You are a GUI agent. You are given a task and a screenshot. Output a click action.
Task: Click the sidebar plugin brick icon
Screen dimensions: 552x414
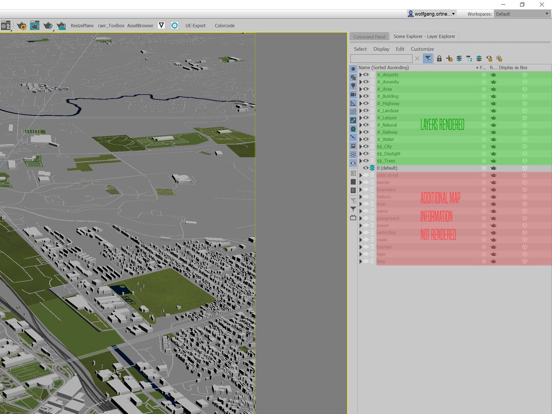tap(353, 218)
